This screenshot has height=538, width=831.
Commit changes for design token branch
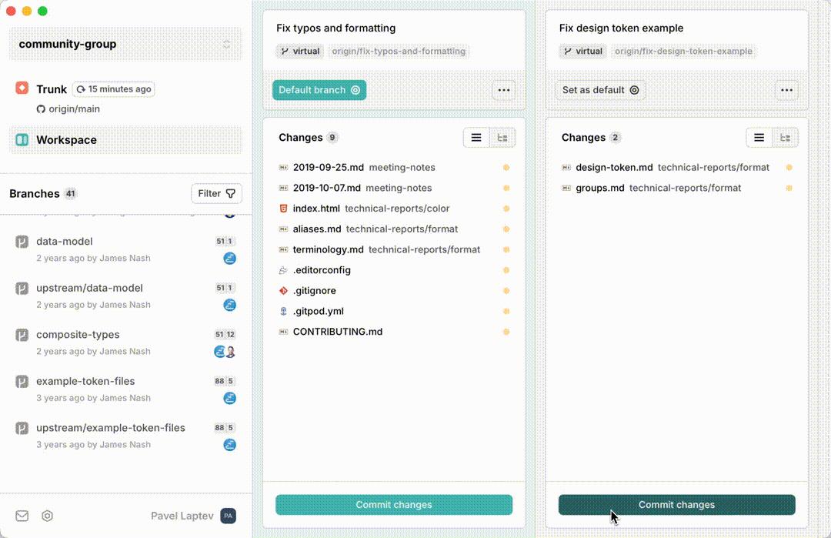click(676, 505)
